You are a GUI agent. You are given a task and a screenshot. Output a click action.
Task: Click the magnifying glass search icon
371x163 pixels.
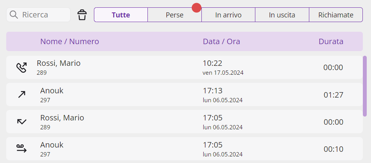coord(14,15)
